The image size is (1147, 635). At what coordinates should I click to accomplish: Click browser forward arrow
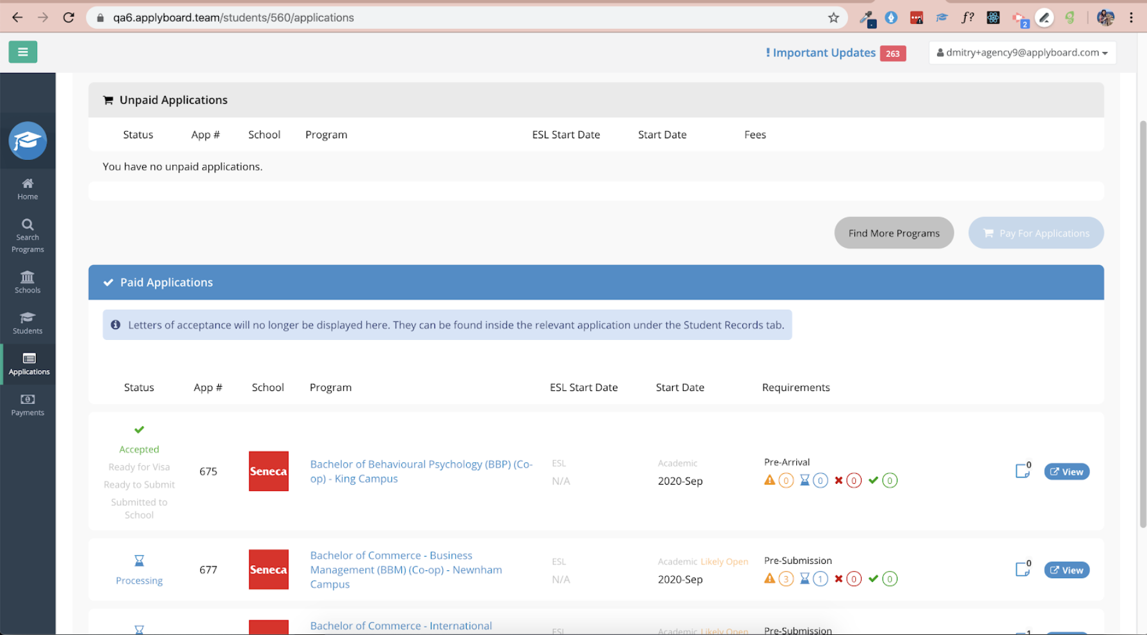[43, 17]
